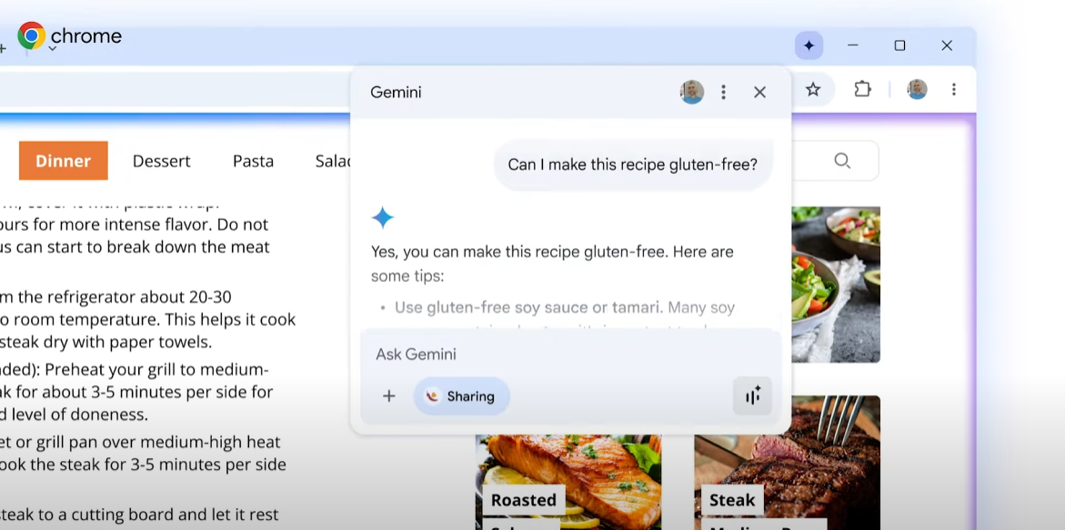Screen dimensions: 1065x530
Task: Open the Pasta category
Action: [x=253, y=161]
